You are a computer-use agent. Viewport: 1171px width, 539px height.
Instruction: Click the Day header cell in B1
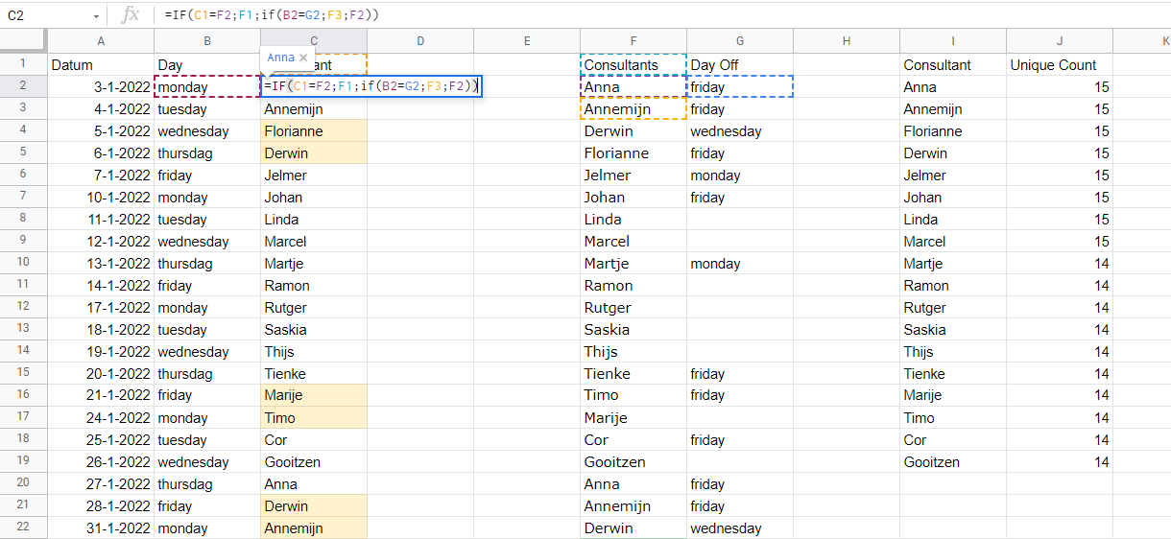click(x=207, y=65)
